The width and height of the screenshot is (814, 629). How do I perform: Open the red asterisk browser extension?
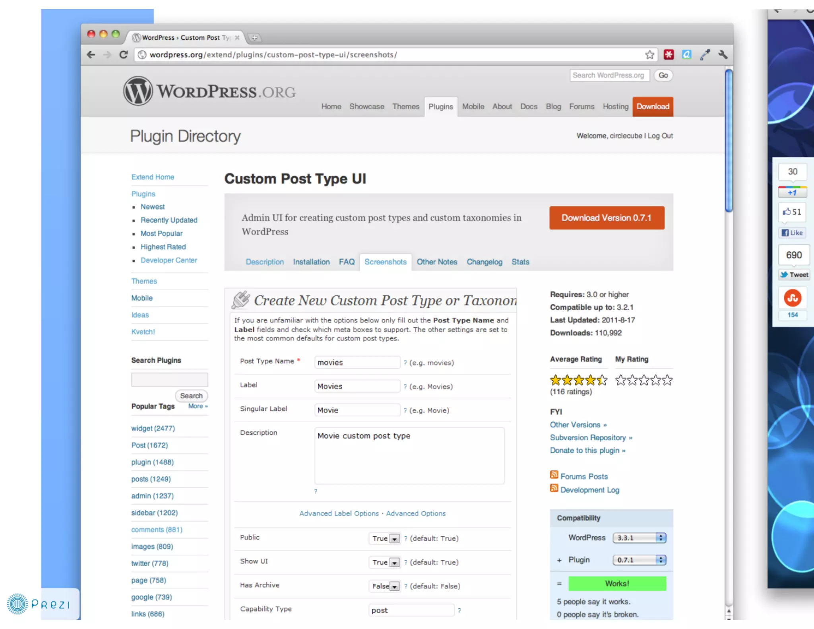669,54
